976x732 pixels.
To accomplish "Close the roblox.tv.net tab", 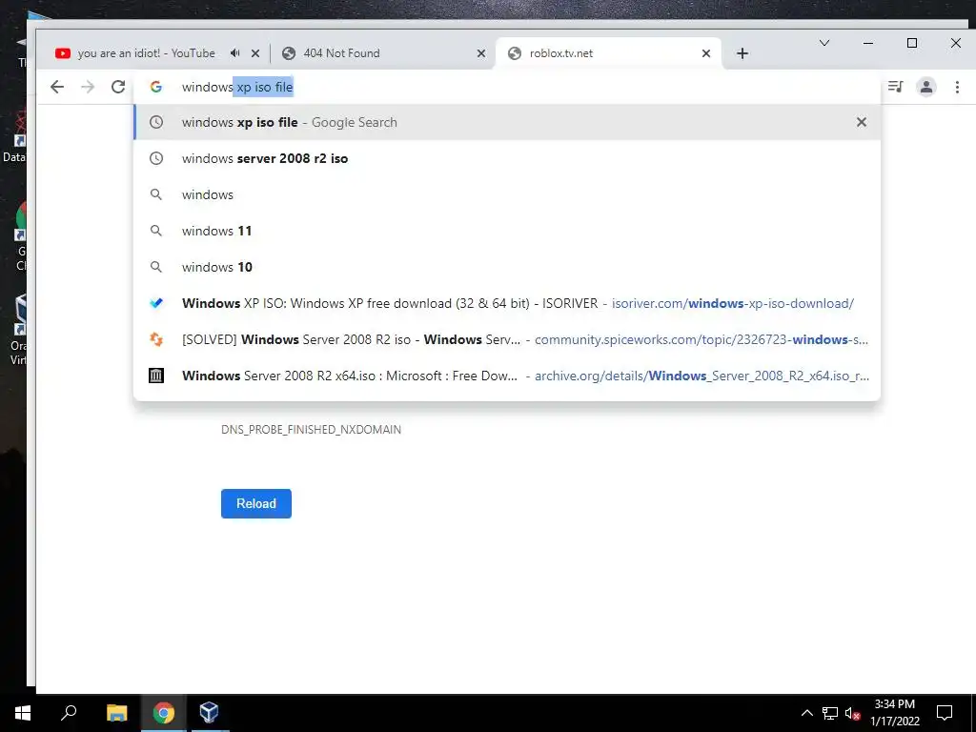I will click(x=706, y=53).
